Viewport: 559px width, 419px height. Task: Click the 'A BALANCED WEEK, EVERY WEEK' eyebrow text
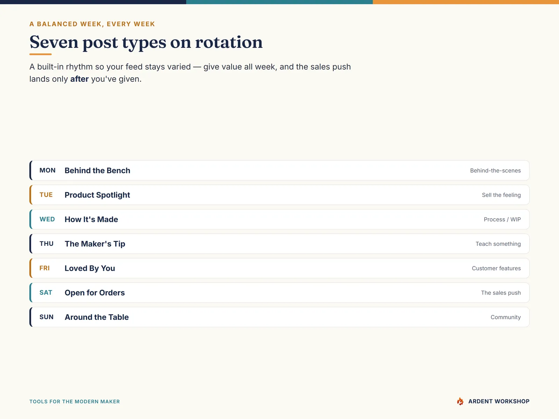(x=92, y=24)
